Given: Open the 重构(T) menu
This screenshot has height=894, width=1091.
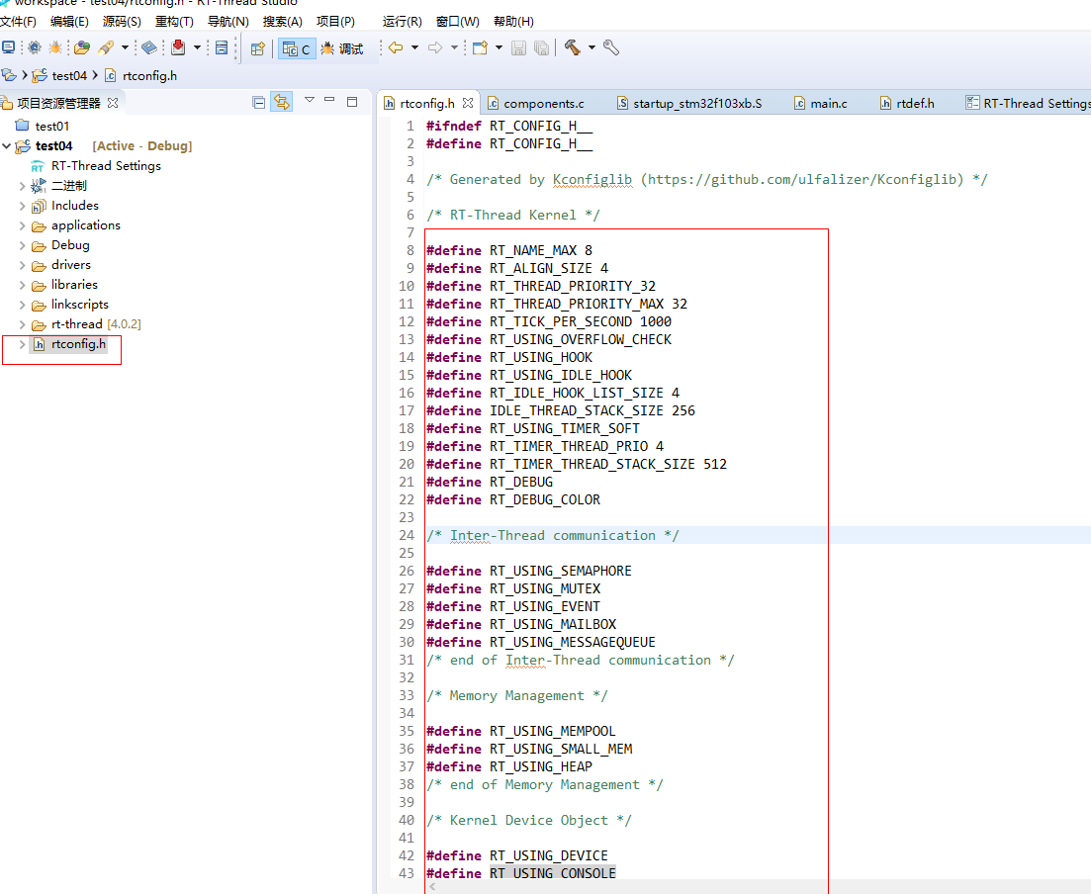Looking at the screenshot, I should (x=174, y=22).
